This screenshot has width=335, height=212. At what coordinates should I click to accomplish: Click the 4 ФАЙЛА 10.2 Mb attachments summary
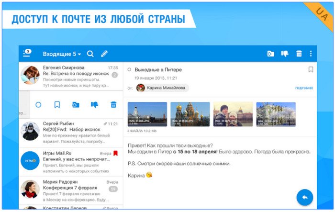tap(142, 131)
